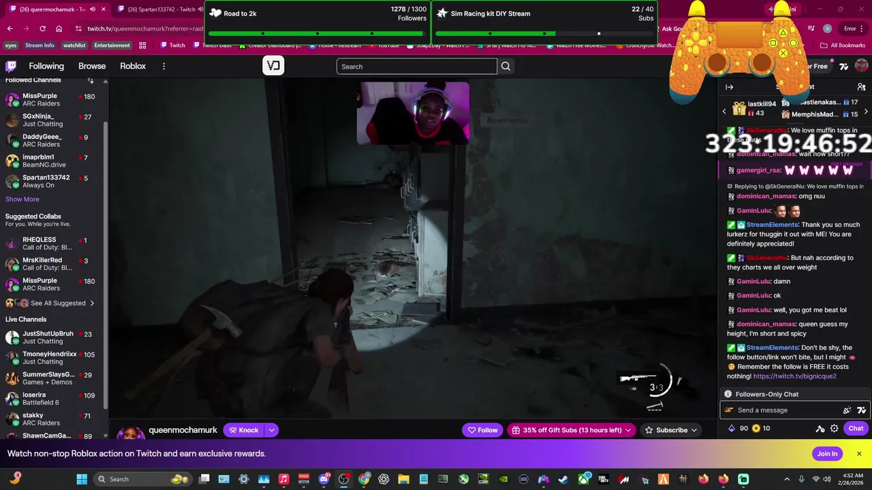Open the Following menu item

click(x=46, y=66)
